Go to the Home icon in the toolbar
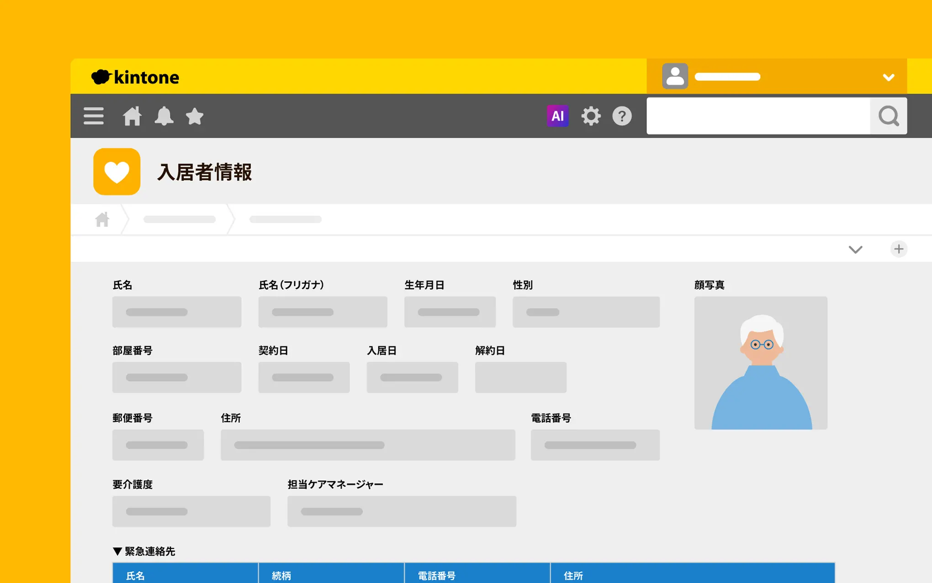This screenshot has height=583, width=932. (x=132, y=116)
